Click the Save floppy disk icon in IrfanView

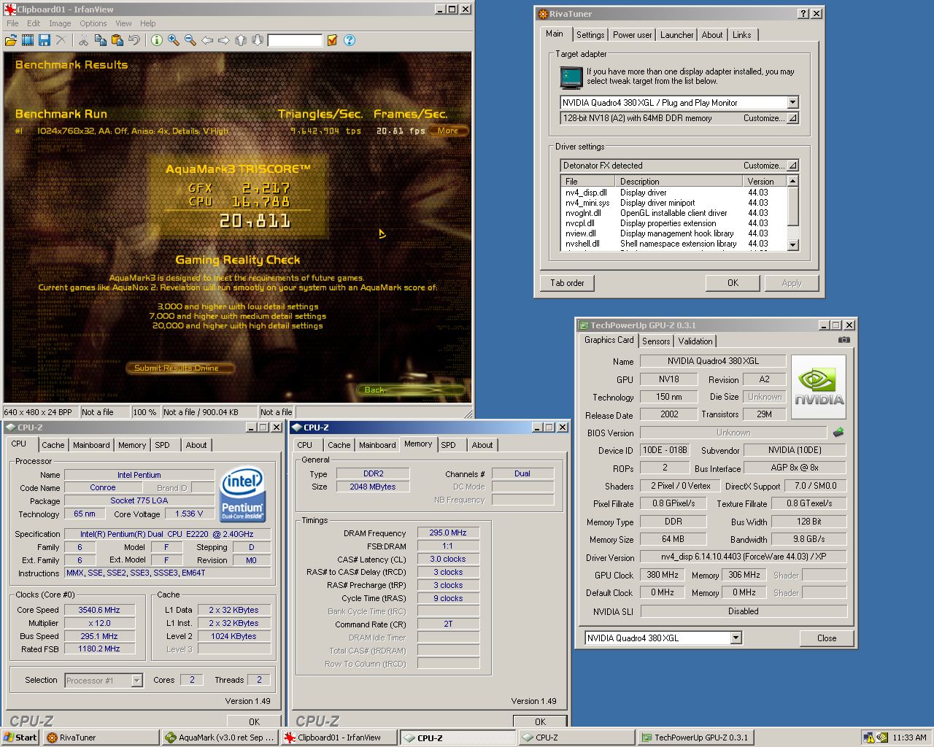(x=45, y=40)
